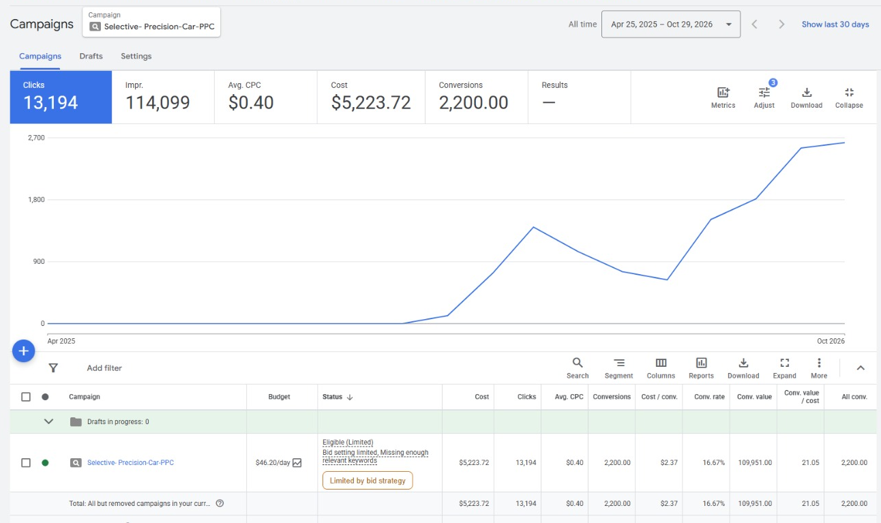The image size is (881, 523).
Task: Open the Segment options
Action: click(x=618, y=368)
